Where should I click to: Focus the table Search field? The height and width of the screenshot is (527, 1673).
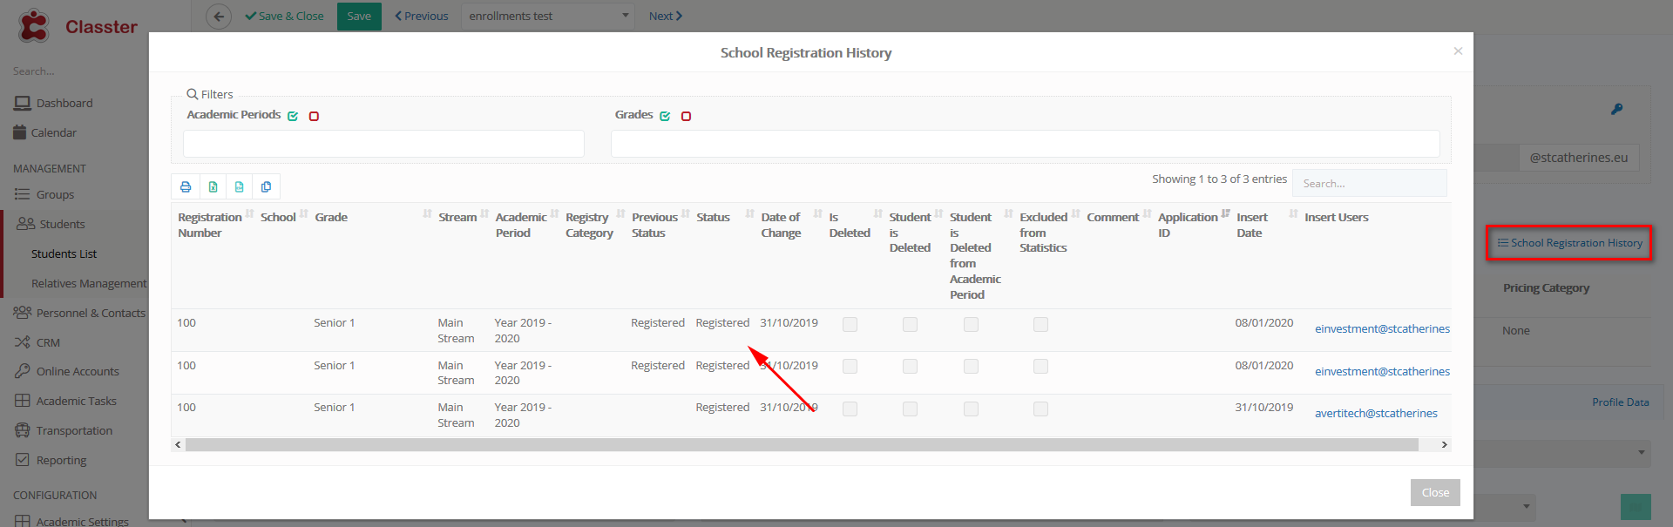[1369, 183]
